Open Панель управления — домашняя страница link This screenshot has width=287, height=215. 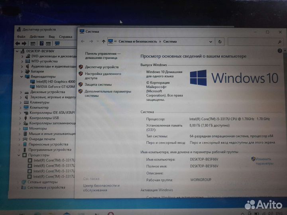(x=103, y=56)
